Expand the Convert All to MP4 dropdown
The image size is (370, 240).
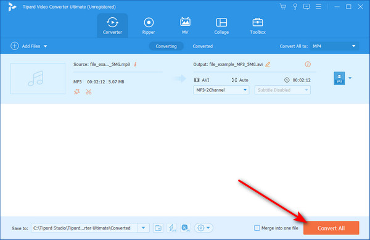click(x=334, y=46)
